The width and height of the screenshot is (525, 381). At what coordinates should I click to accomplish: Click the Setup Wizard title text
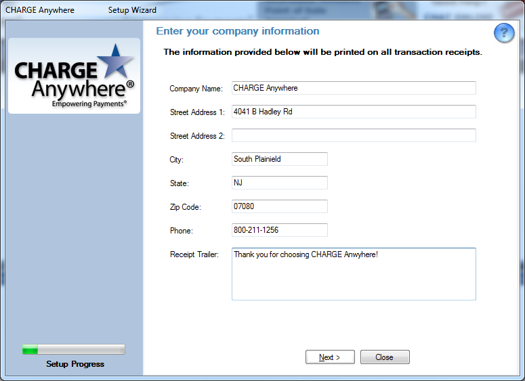pos(132,10)
